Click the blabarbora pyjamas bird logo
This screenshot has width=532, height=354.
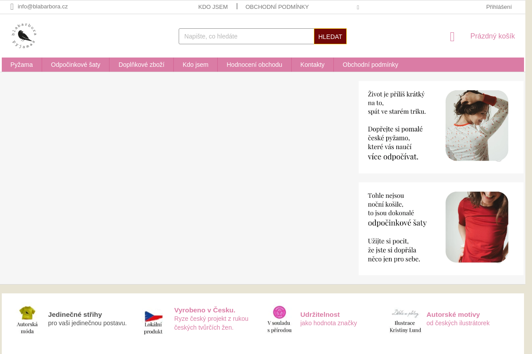[24, 36]
